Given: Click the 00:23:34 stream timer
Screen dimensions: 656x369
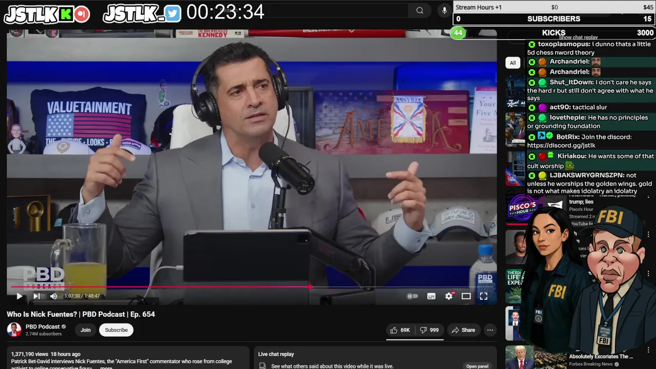Looking at the screenshot, I should click(225, 12).
